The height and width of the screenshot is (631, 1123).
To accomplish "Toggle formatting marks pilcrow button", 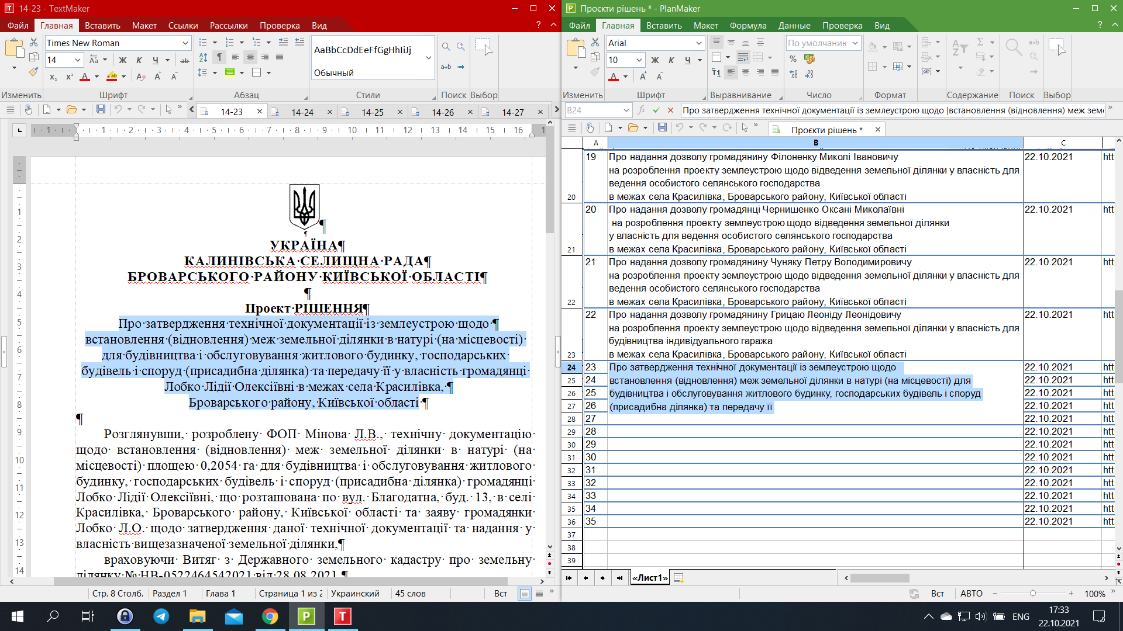I will click(x=219, y=57).
